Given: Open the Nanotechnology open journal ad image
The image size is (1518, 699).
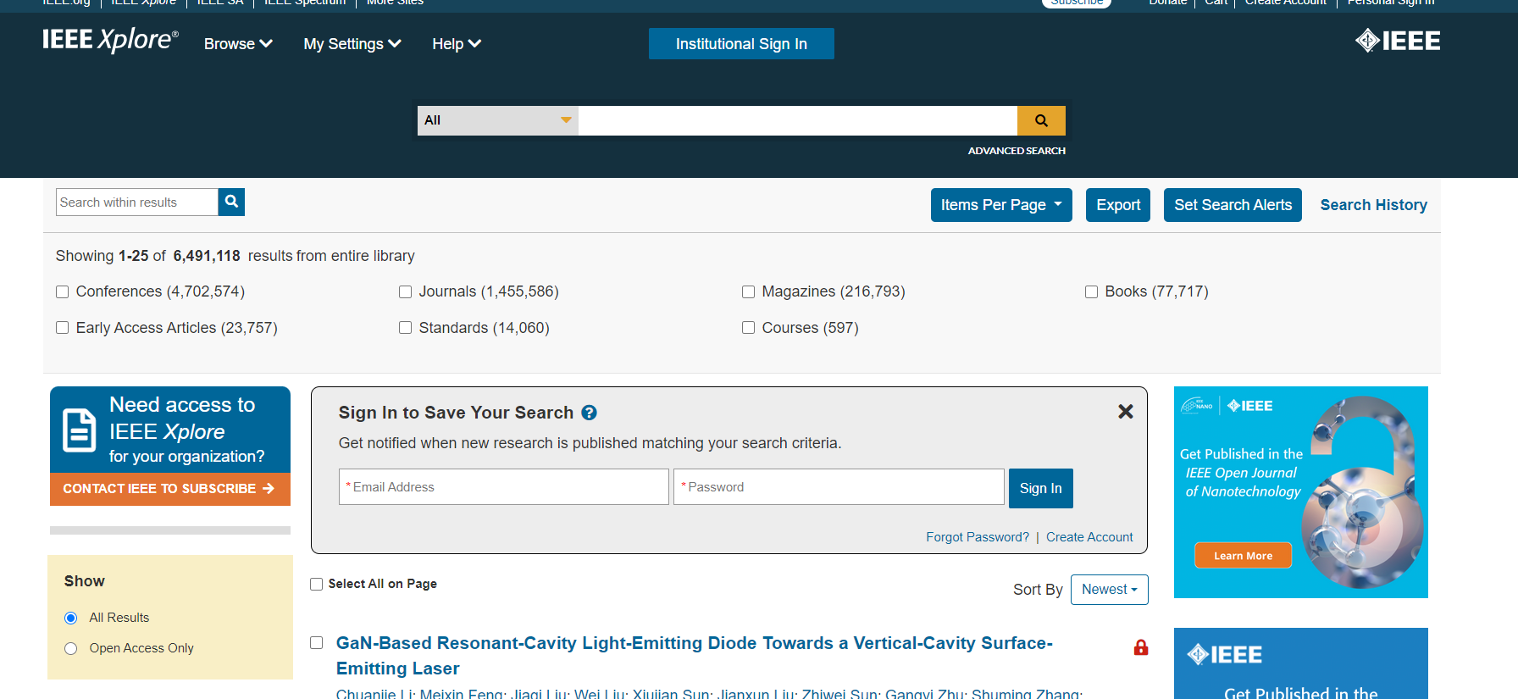Looking at the screenshot, I should (1301, 492).
